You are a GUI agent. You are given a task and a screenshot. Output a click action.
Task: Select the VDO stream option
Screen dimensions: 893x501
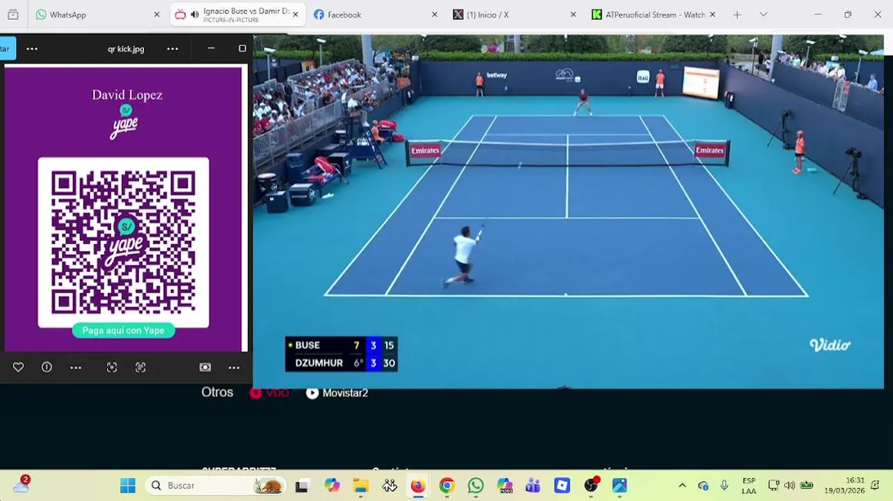pyautogui.click(x=269, y=392)
